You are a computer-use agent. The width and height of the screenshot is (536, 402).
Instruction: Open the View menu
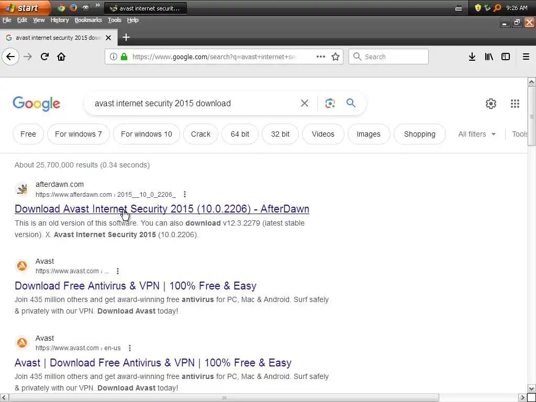click(39, 20)
